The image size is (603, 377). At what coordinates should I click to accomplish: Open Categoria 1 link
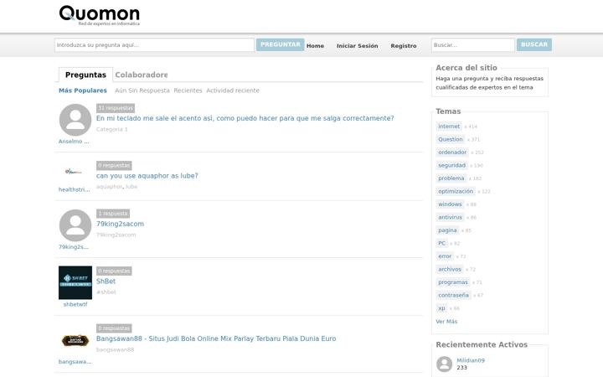pos(112,129)
